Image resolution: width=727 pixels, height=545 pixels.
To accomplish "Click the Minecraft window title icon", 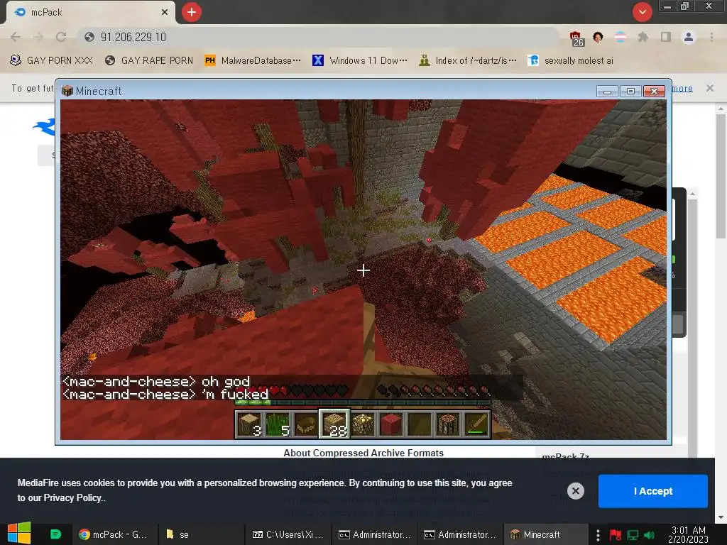I will pos(67,91).
